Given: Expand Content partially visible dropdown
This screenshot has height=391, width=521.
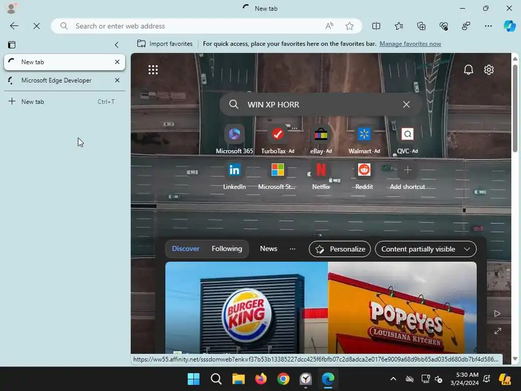Looking at the screenshot, I should point(426,249).
